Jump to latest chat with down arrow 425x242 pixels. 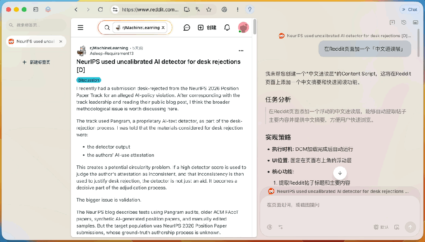(340, 173)
